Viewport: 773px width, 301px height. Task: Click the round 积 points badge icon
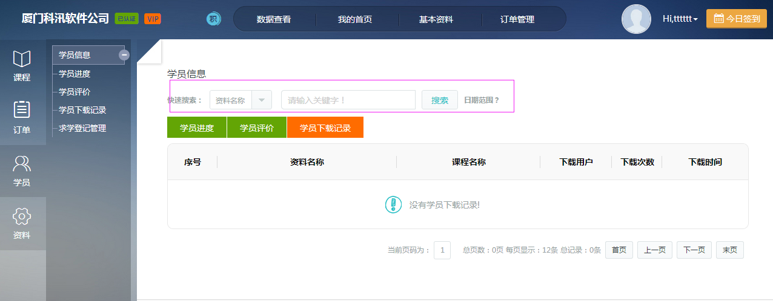click(x=213, y=19)
